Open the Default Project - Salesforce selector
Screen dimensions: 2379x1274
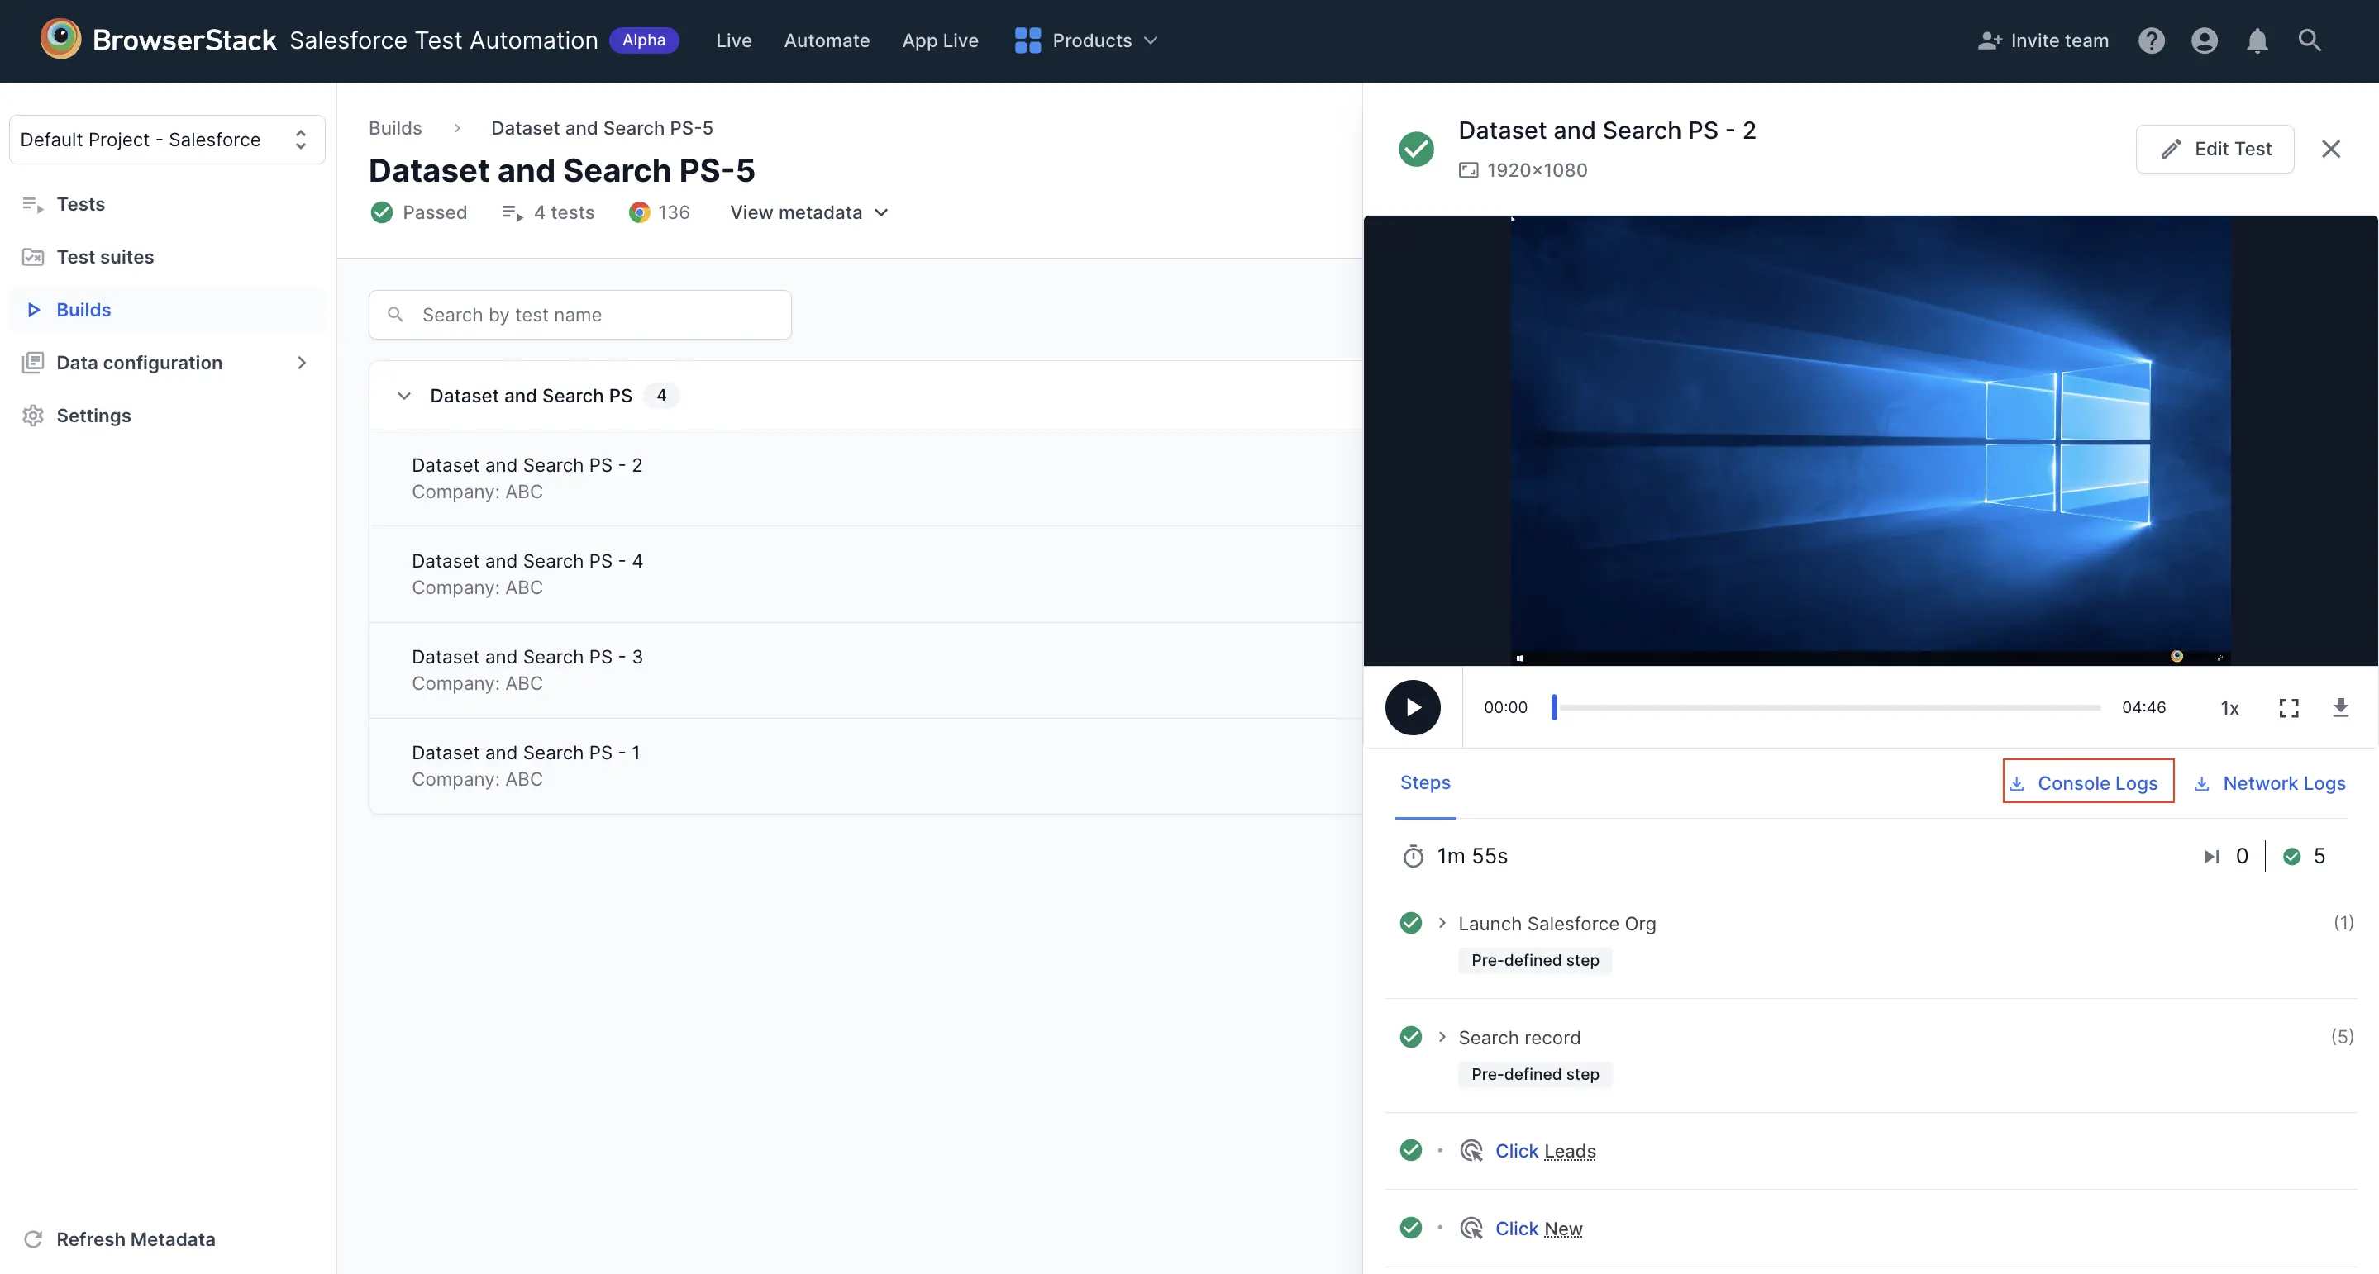click(x=167, y=140)
